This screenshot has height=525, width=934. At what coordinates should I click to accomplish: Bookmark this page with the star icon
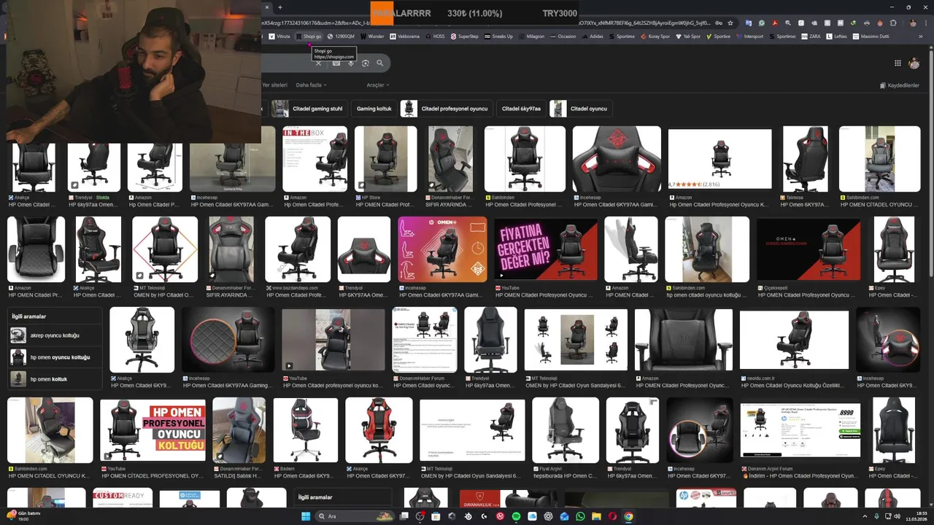click(730, 23)
